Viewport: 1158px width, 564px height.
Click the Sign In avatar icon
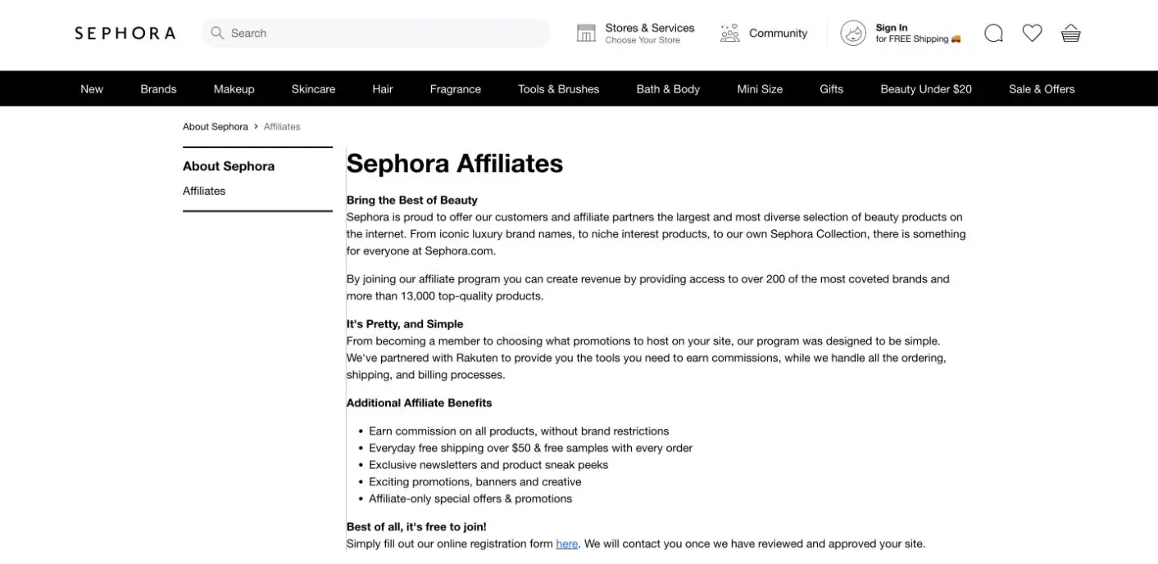click(x=853, y=33)
